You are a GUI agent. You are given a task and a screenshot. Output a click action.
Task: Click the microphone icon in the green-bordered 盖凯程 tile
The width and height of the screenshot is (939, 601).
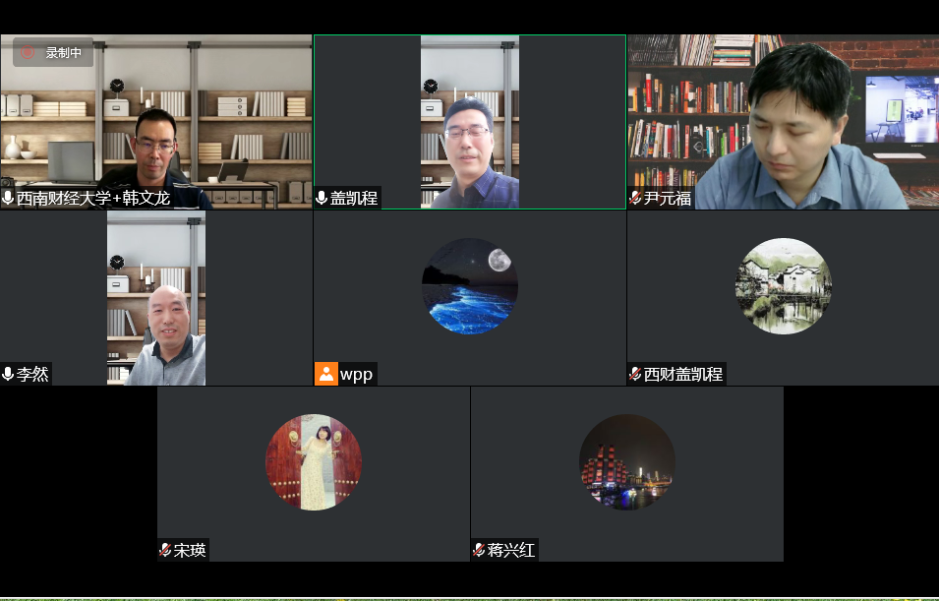pos(322,199)
